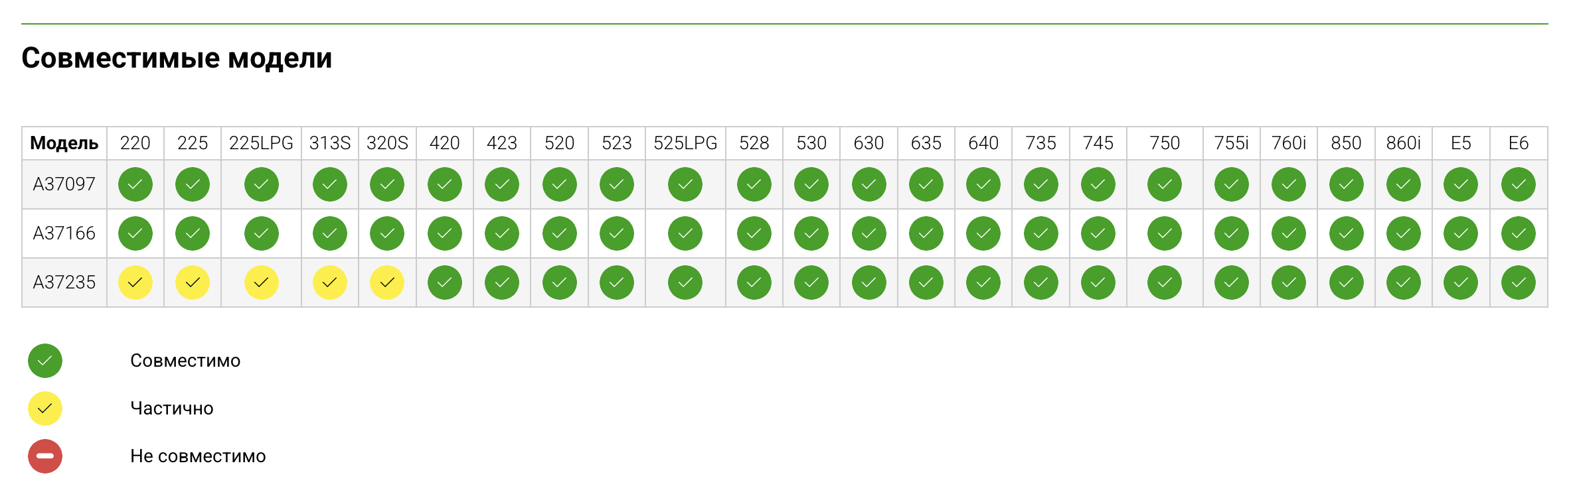Click A37166 check icon under 750

coord(1165,233)
